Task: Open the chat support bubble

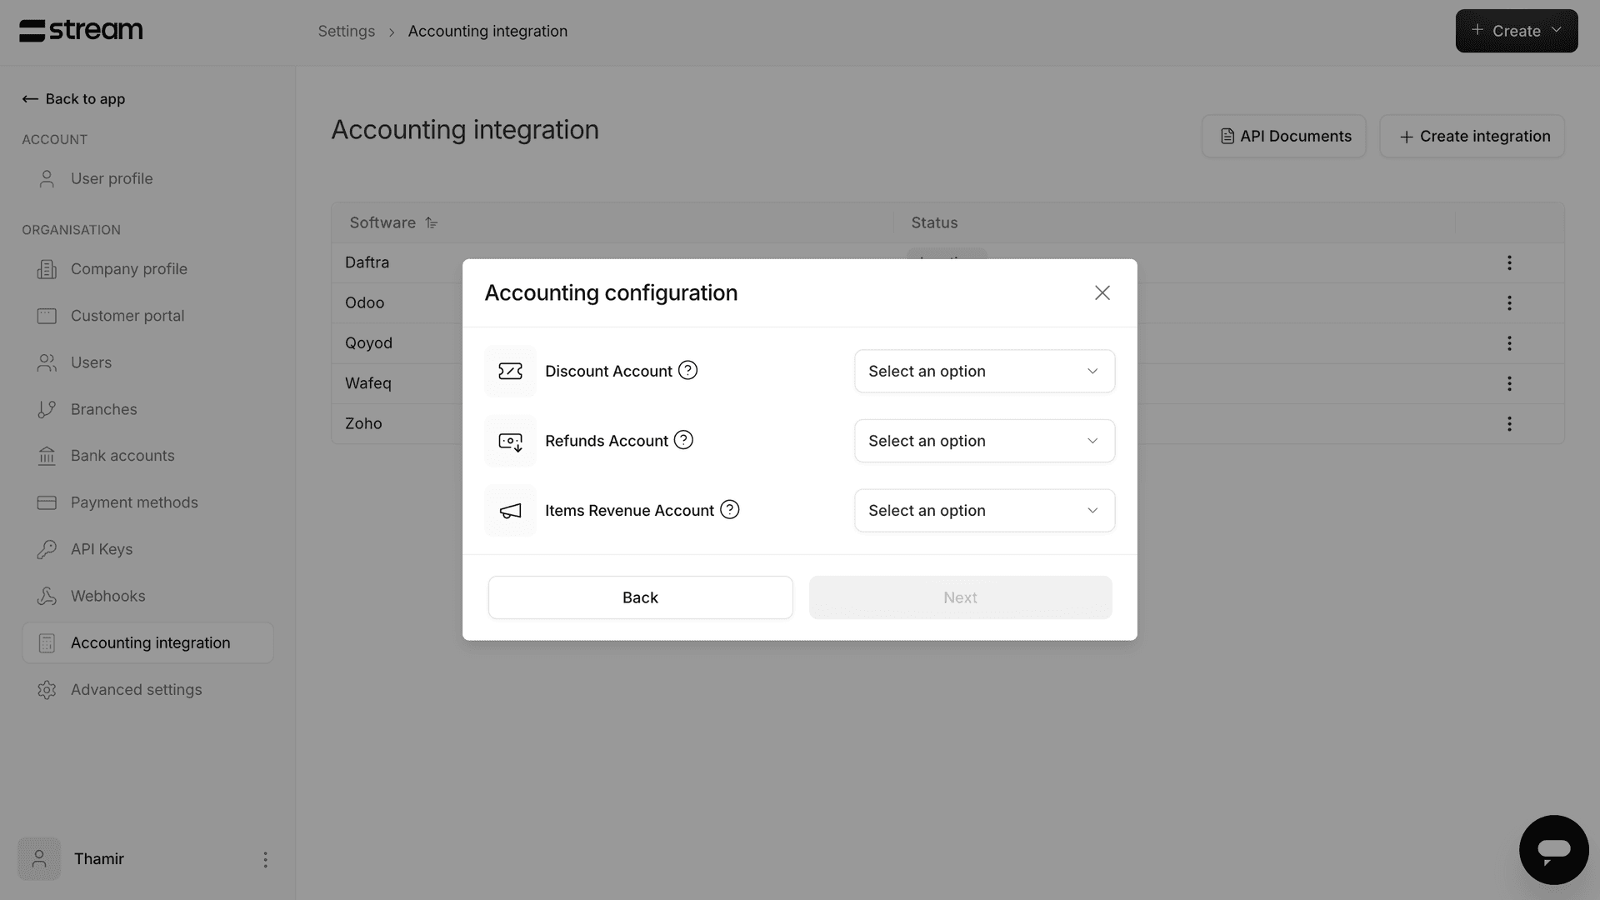Action: coord(1553,849)
